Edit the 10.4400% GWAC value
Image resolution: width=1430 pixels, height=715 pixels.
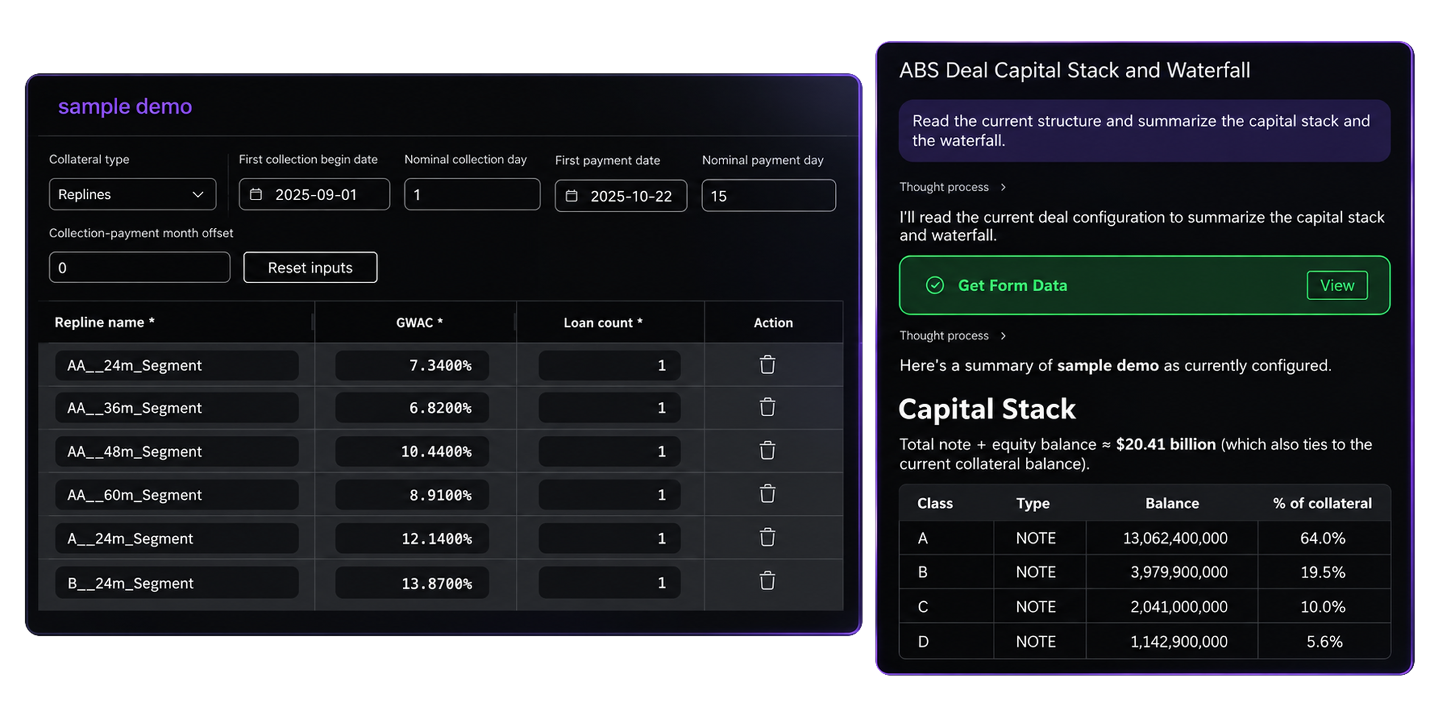[x=412, y=451]
